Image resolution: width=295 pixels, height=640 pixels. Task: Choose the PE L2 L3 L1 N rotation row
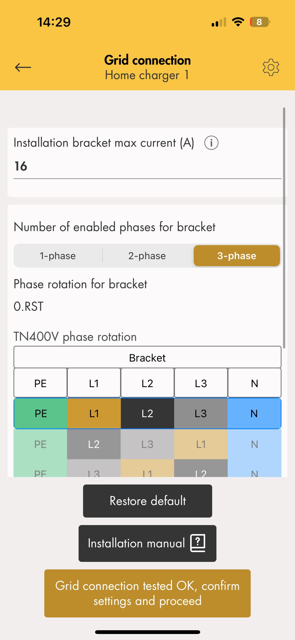(x=147, y=444)
